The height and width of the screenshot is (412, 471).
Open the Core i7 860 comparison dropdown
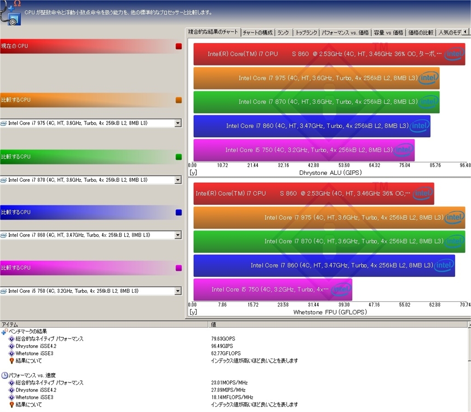178,235
